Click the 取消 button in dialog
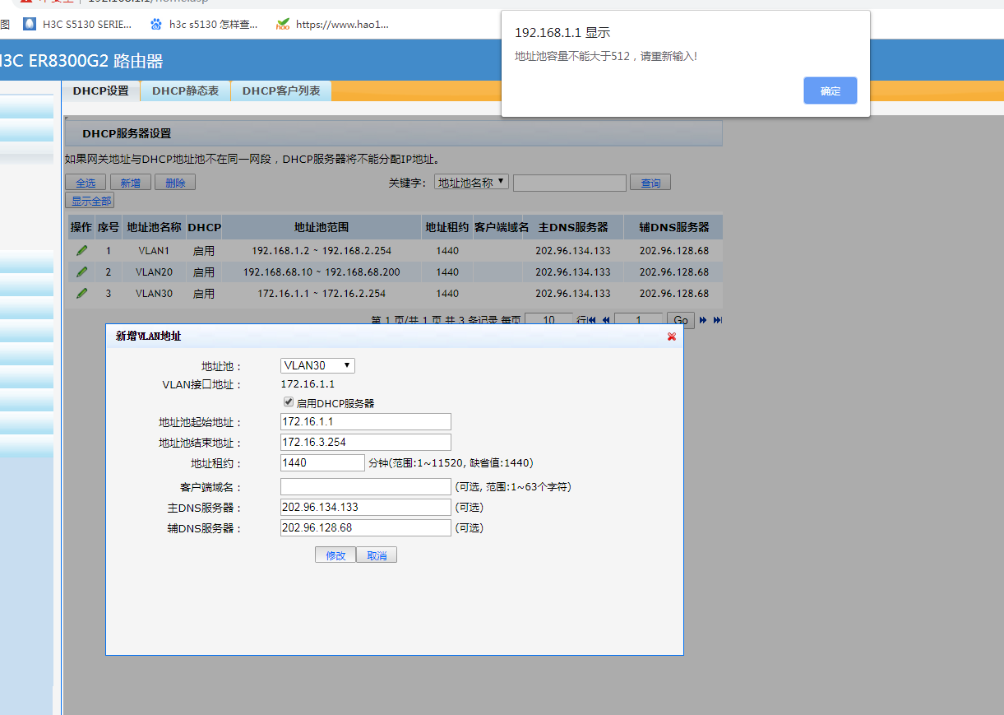 [377, 555]
